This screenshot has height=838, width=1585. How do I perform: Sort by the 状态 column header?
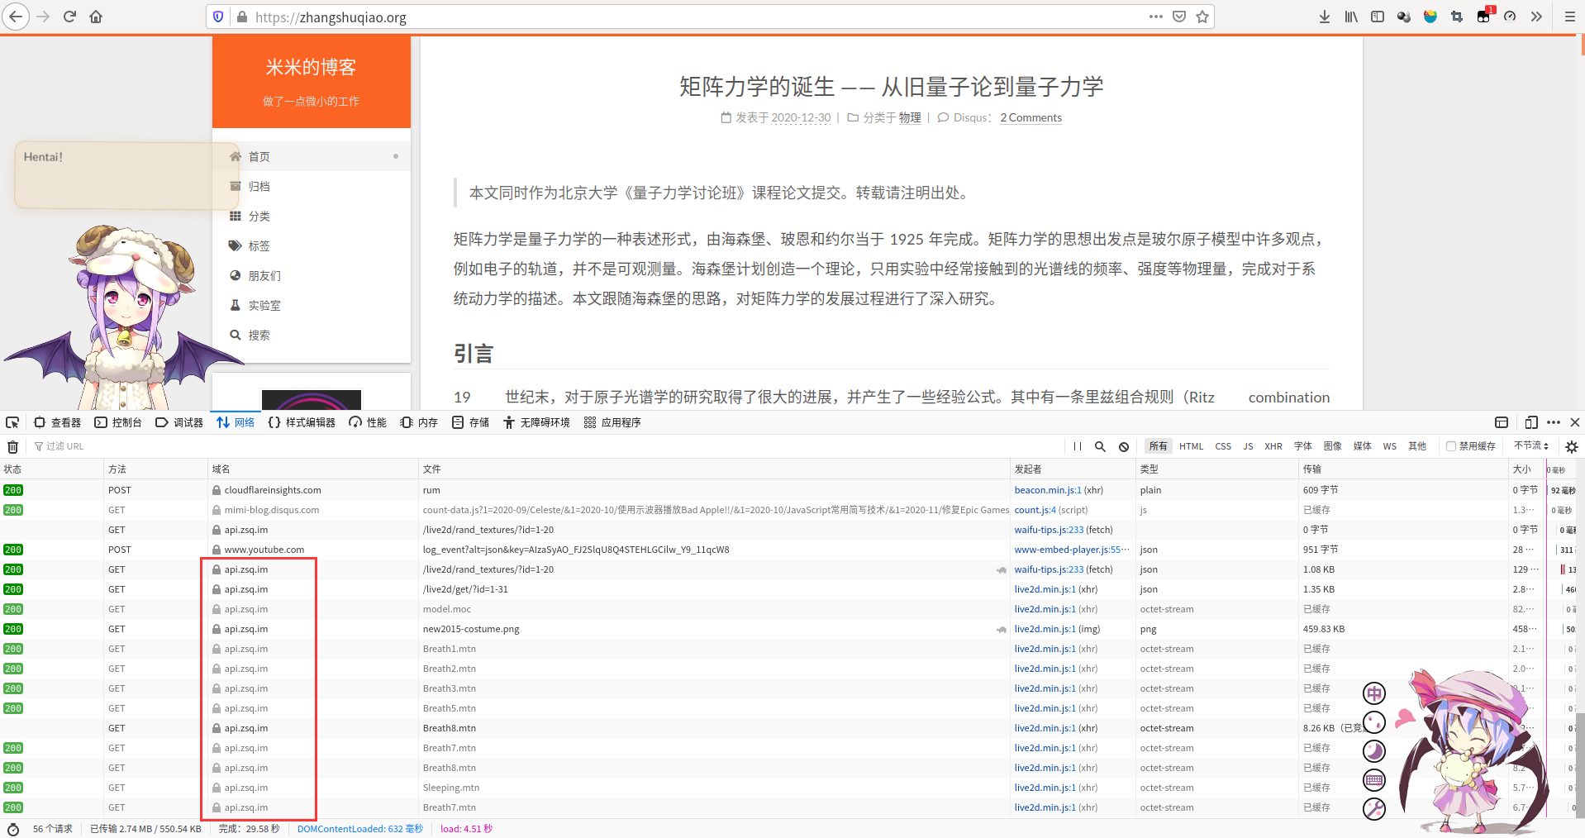pyautogui.click(x=51, y=469)
